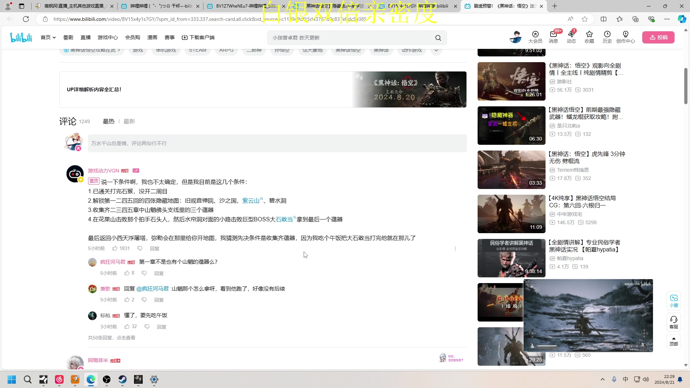Open the 番剧 nav menu item

pyautogui.click(x=68, y=37)
